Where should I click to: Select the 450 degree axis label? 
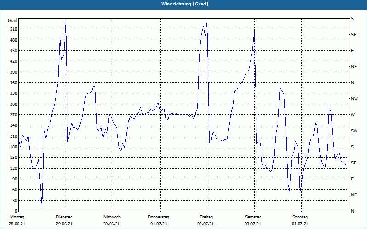[14, 51]
